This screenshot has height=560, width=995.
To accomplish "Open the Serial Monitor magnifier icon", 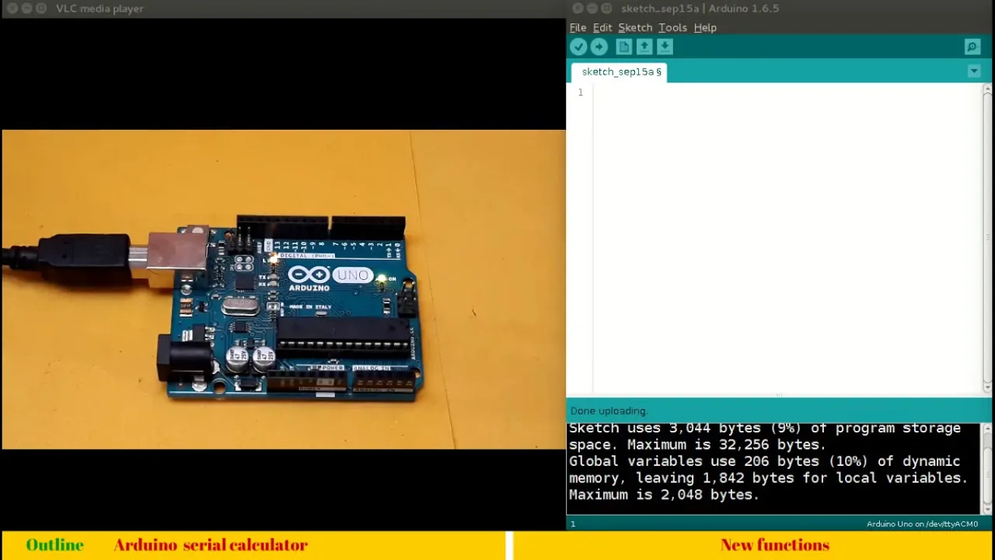I will (x=972, y=47).
